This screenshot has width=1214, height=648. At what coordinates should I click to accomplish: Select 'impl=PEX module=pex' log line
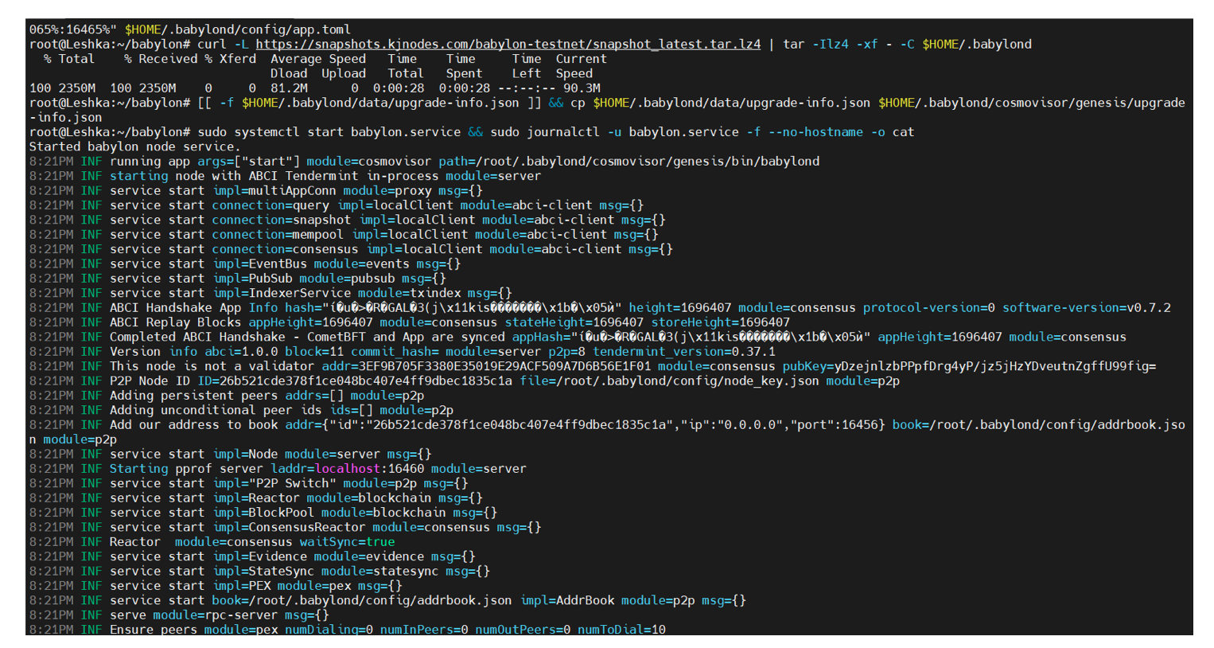pyautogui.click(x=216, y=587)
